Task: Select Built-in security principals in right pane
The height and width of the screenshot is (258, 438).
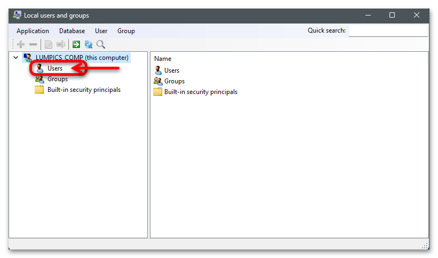Action: click(201, 92)
